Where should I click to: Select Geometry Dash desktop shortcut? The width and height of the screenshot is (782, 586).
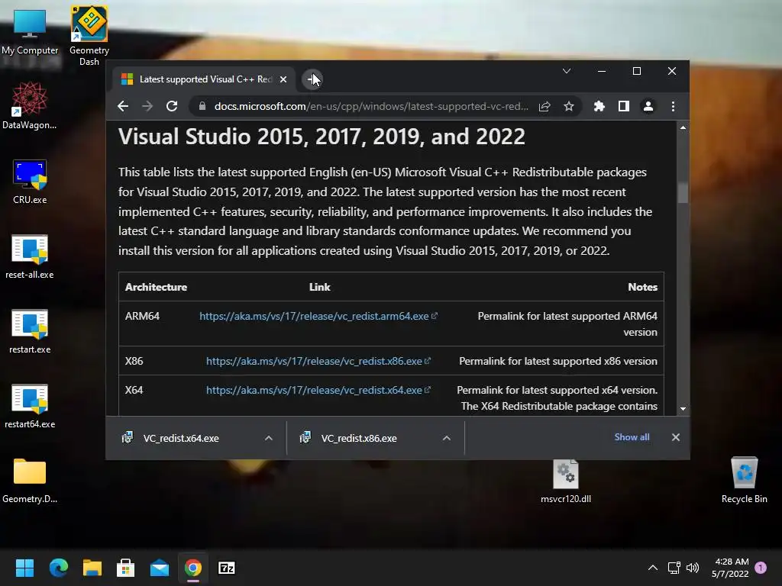pos(89,36)
